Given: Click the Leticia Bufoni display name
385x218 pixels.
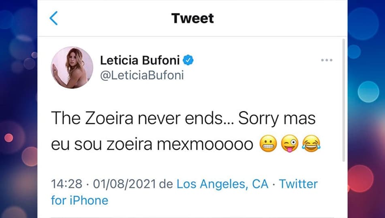Looking at the screenshot, I should [140, 60].
